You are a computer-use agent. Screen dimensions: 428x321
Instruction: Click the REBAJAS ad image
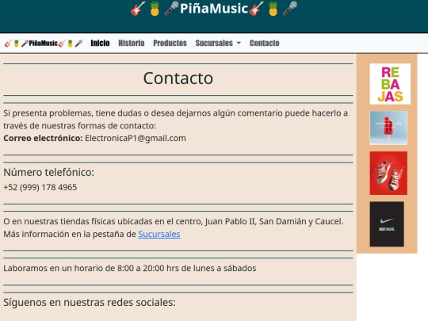click(390, 84)
